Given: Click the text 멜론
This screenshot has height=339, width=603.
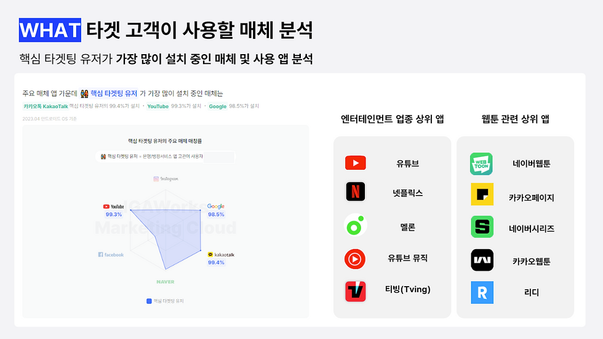Looking at the screenshot, I should coord(407,227).
